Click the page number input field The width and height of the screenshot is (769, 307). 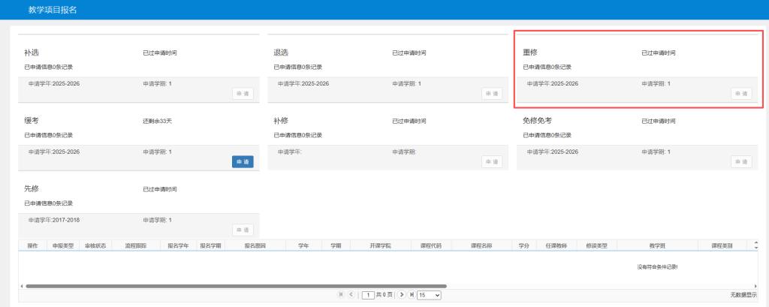368,295
